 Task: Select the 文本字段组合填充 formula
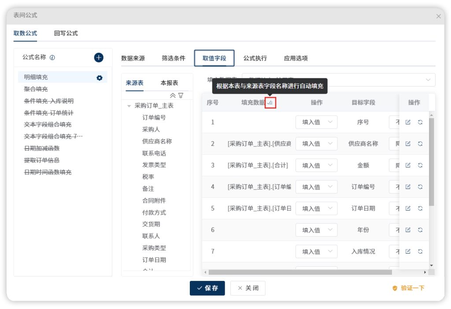(x=48, y=125)
